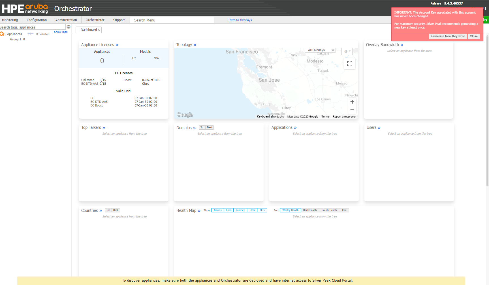Open the Orchestrator menu
Screen dimensions: 489x285
(95, 20)
